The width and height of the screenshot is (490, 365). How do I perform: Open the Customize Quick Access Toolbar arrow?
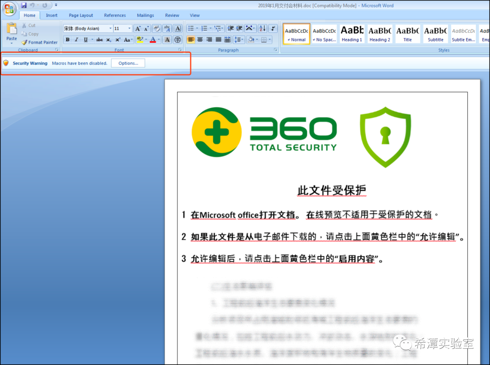point(56,5)
